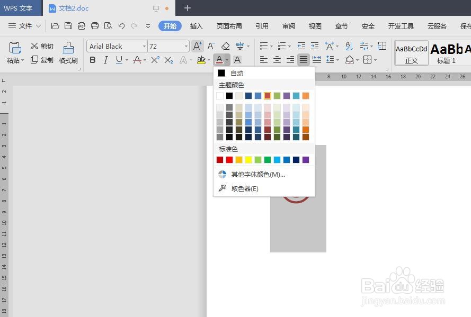This screenshot has height=317, width=471.
Task: Select the 格式刷 format painter tool
Action: click(68, 52)
